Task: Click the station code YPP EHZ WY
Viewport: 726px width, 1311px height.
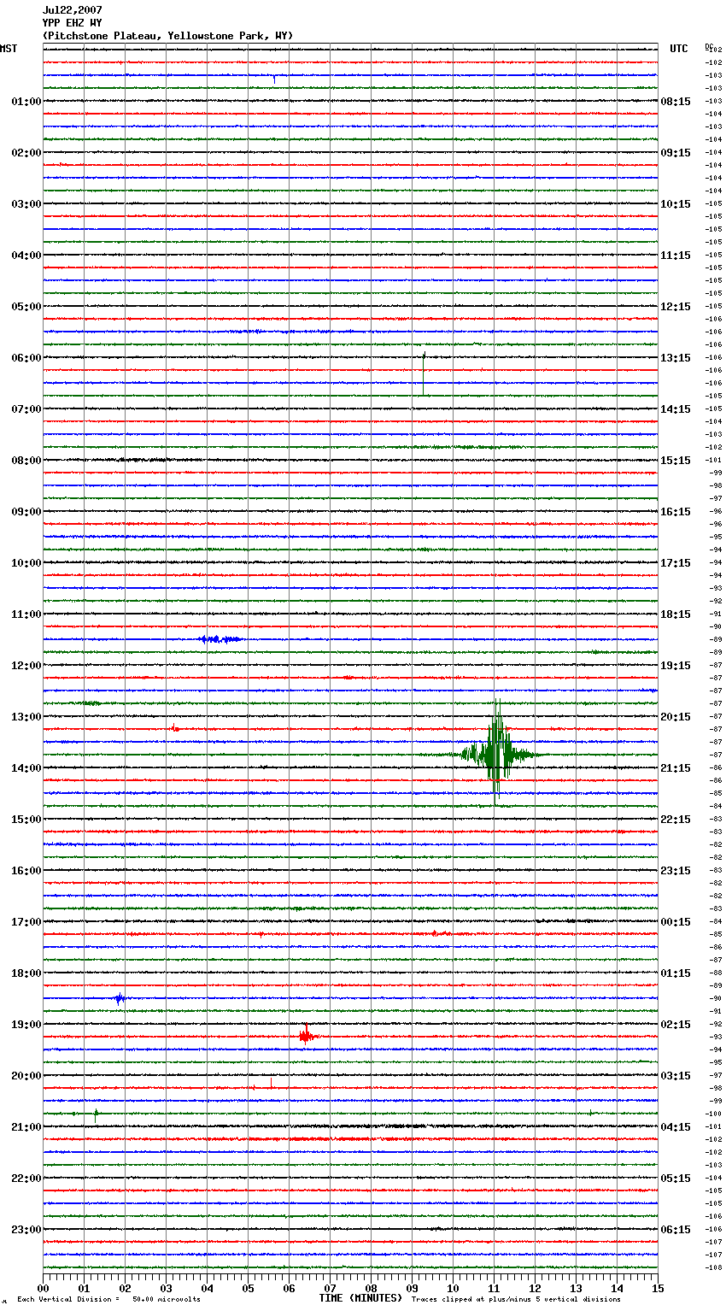Action: pos(72,23)
